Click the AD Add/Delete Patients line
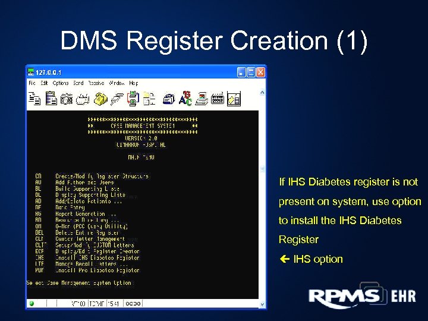This screenshot has width=428, height=321. [x=78, y=201]
